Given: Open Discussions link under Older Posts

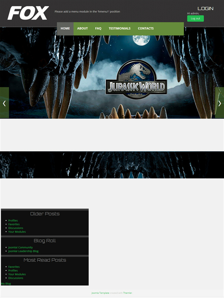Looking at the screenshot, I should tap(16, 228).
